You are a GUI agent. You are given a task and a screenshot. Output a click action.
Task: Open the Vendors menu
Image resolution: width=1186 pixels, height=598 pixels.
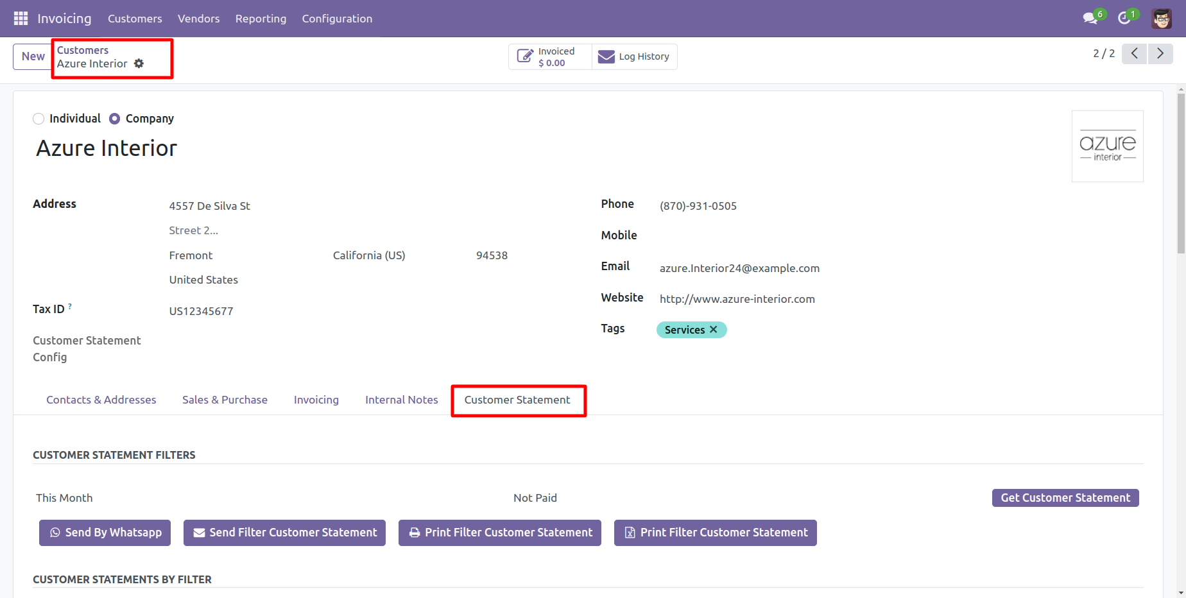[x=199, y=19]
